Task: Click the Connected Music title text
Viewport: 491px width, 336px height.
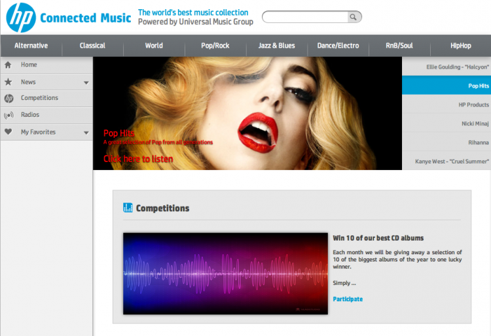Action: [86, 18]
